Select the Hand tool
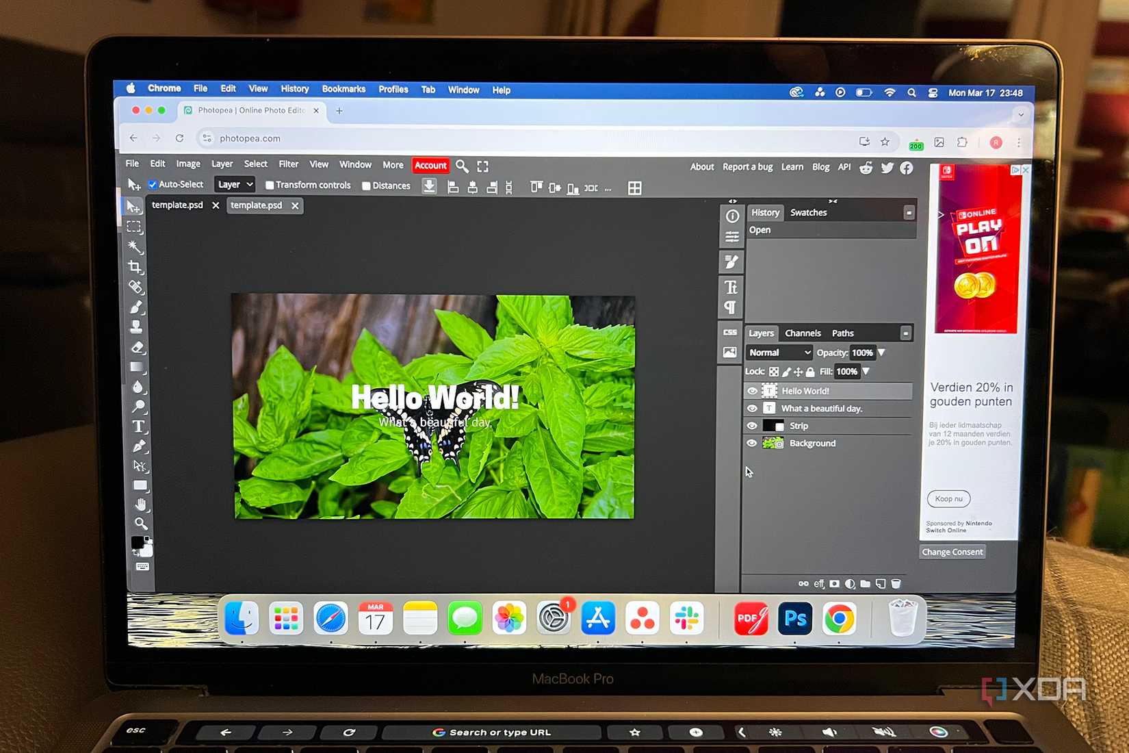1129x753 pixels. [x=140, y=505]
